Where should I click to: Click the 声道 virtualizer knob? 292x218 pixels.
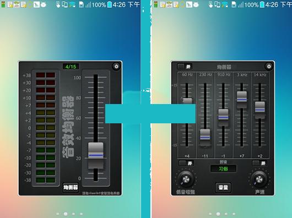click(259, 179)
